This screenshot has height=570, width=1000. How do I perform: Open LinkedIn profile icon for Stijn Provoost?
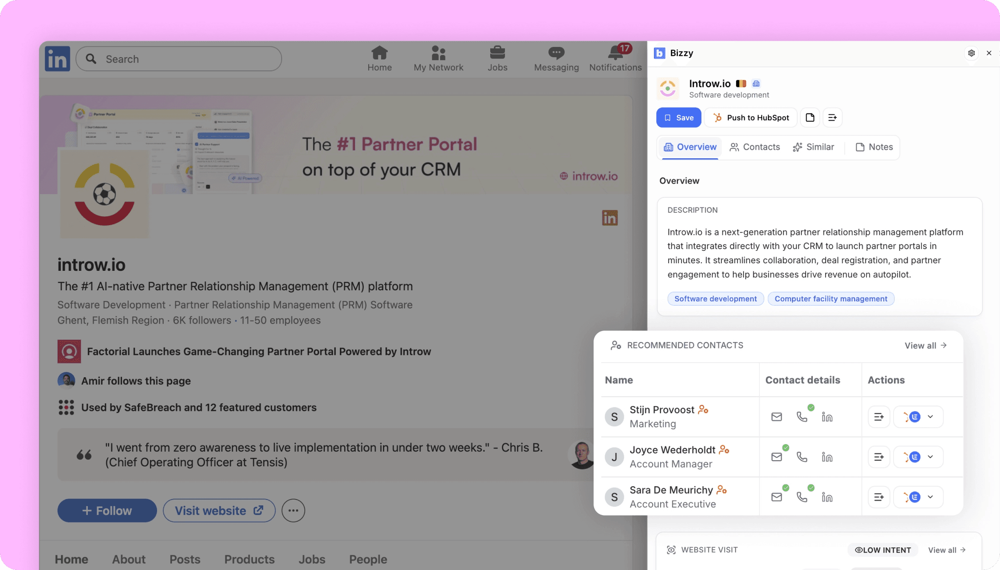[827, 417]
